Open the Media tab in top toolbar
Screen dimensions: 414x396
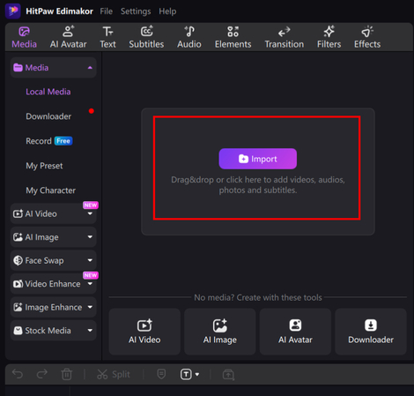click(24, 38)
